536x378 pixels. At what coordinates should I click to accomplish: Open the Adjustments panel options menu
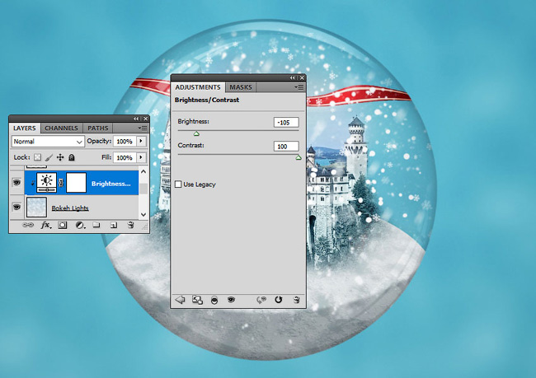point(299,87)
